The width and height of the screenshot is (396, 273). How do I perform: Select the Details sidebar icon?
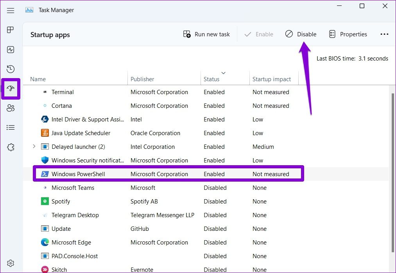pos(11,127)
